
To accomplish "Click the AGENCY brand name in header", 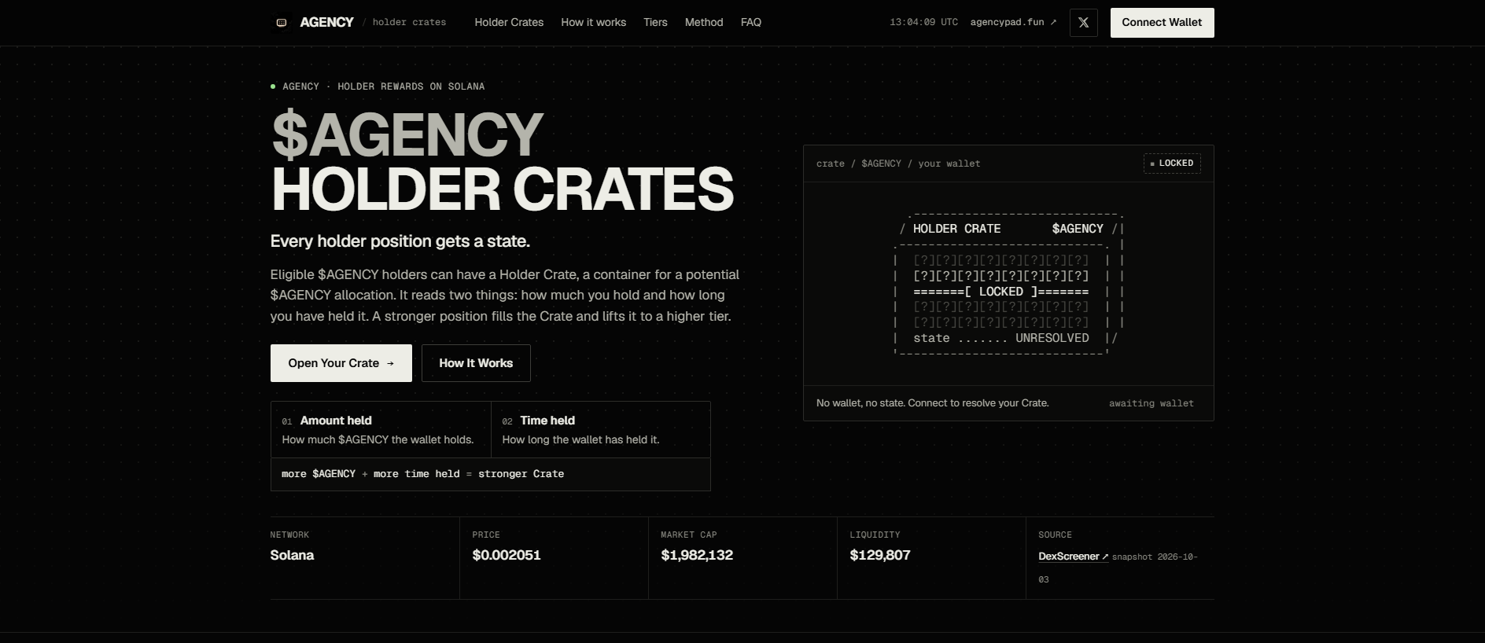I will pyautogui.click(x=326, y=22).
